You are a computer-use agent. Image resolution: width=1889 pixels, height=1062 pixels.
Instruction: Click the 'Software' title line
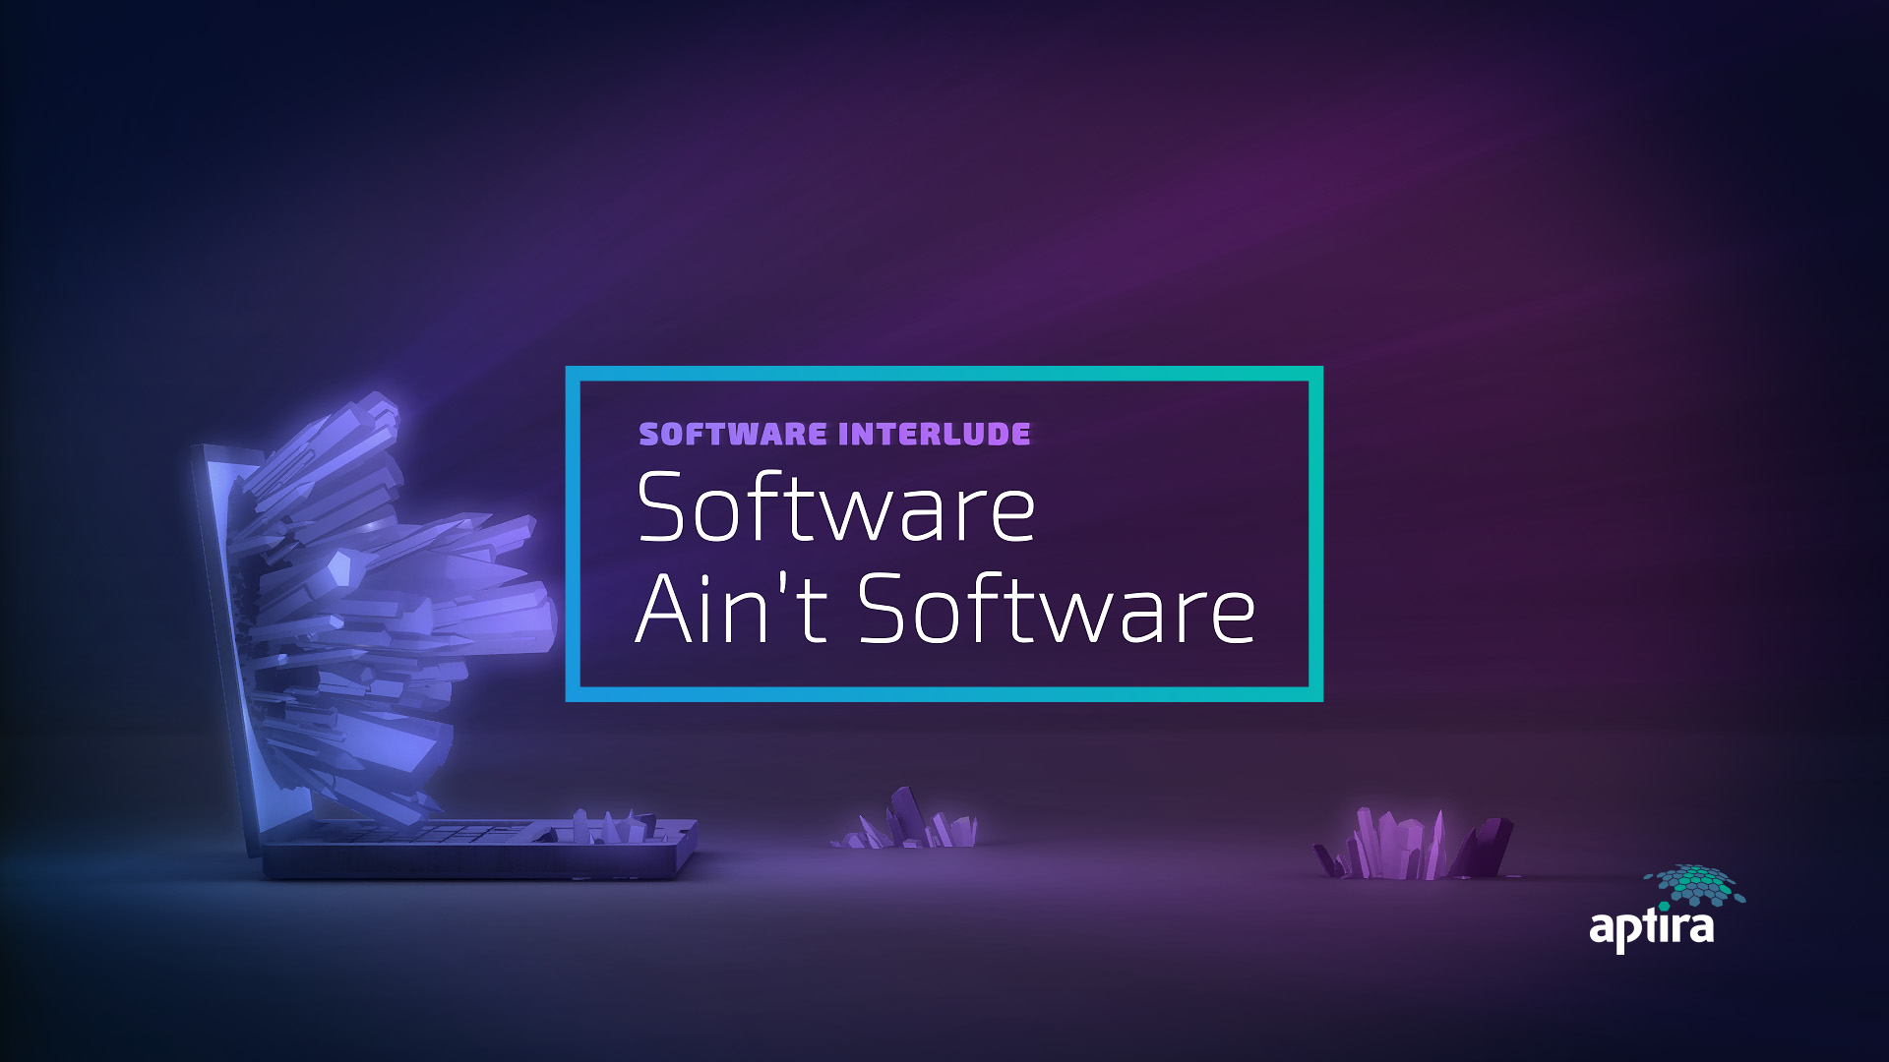tap(835, 506)
